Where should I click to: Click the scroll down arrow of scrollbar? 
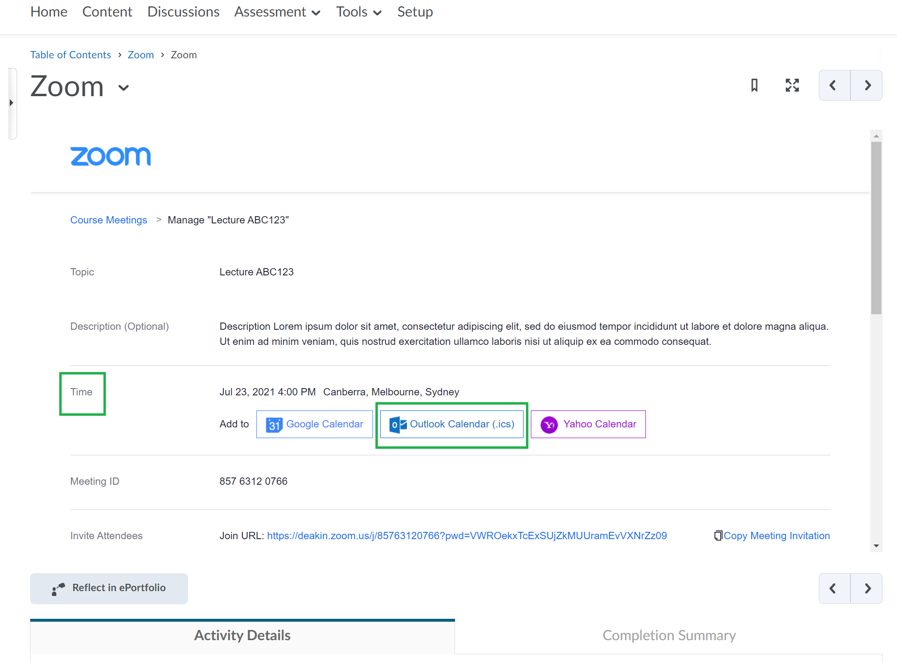(x=876, y=546)
